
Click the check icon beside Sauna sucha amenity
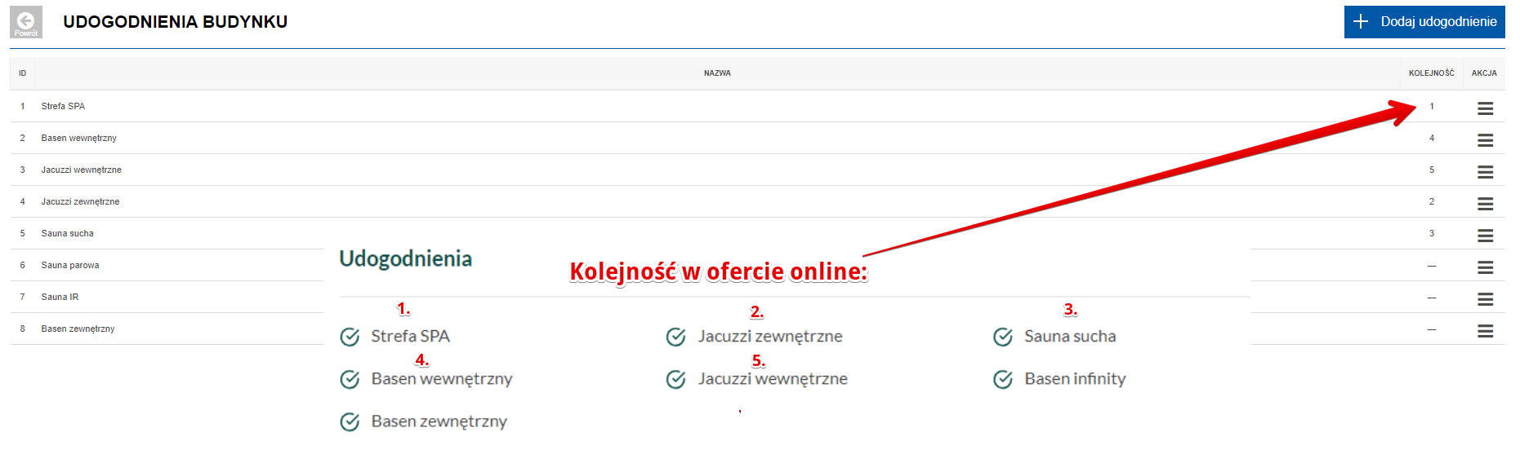[x=1003, y=337]
